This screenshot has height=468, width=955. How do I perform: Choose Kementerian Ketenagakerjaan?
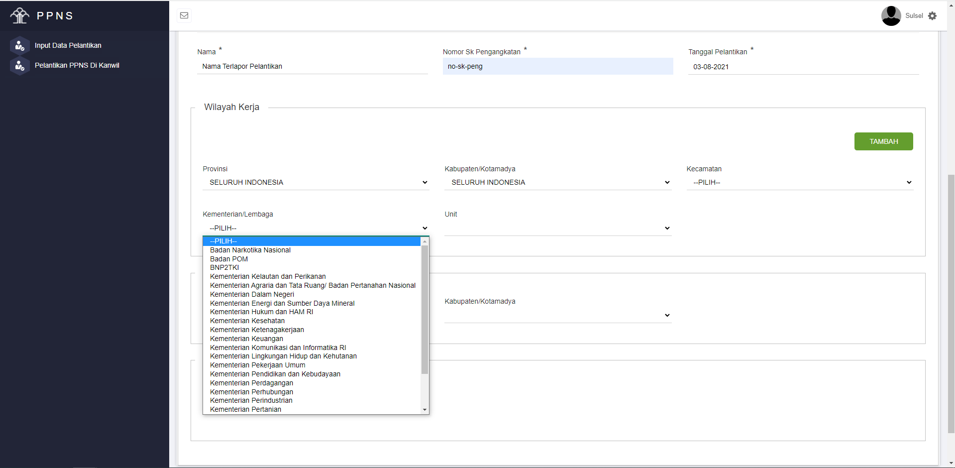[x=312, y=330]
